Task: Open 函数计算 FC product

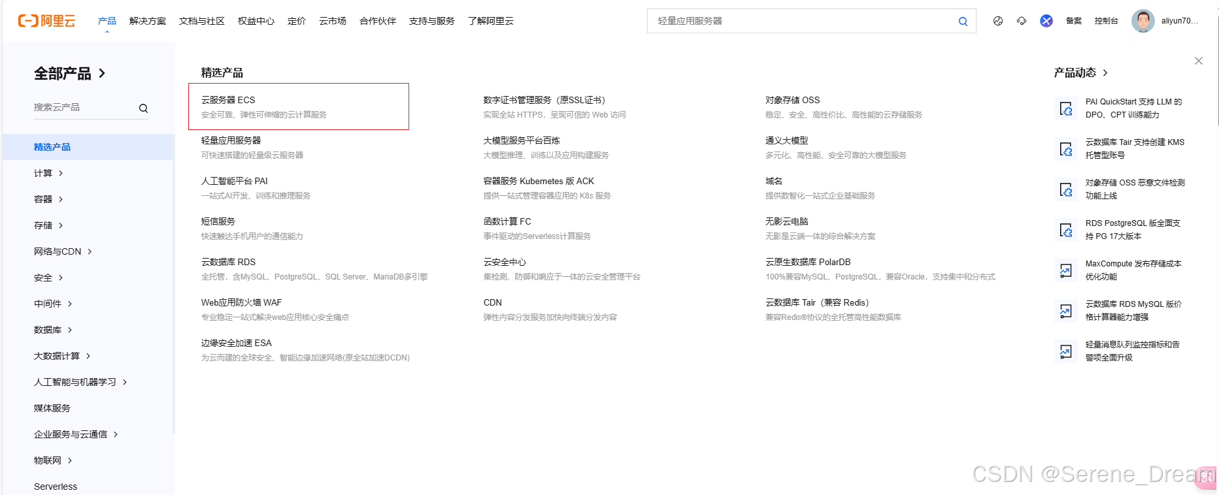Action: (x=507, y=221)
